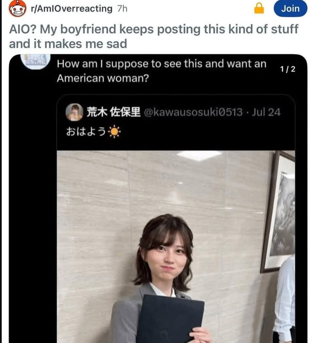Click the orange lock icon
The height and width of the screenshot is (343, 310).
(259, 8)
